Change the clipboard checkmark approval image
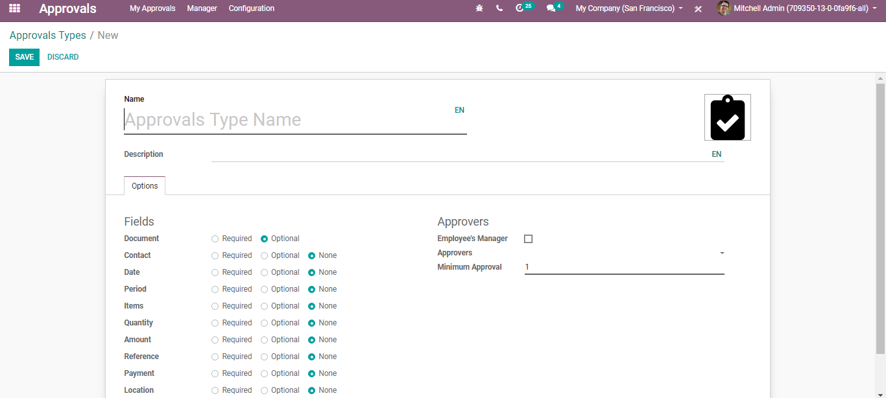Screen dimensions: 886x398 pyautogui.click(x=728, y=117)
